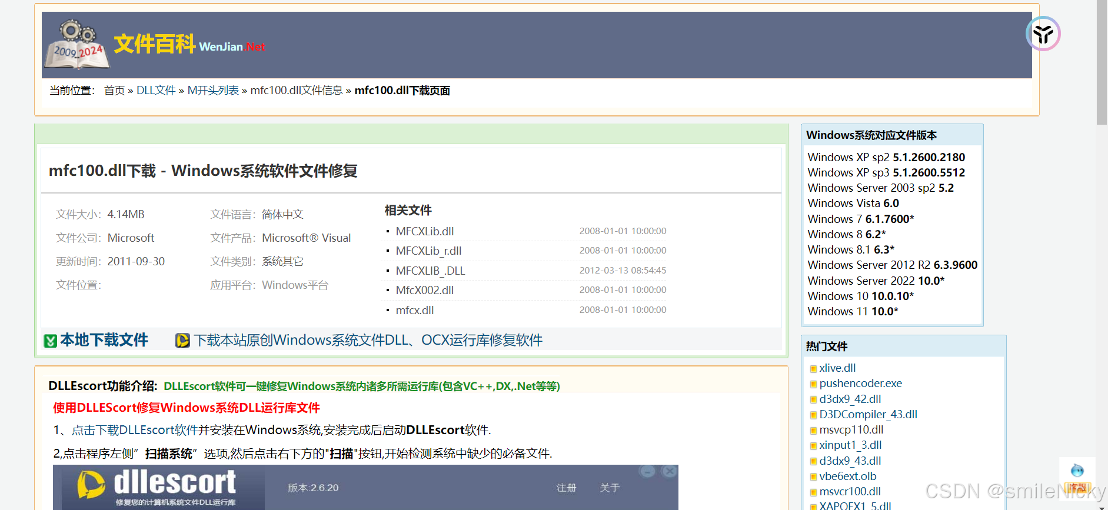Viewport: 1108px width, 510px height.
Task: Open the msvcp110.dll hot file link
Action: coord(851,429)
